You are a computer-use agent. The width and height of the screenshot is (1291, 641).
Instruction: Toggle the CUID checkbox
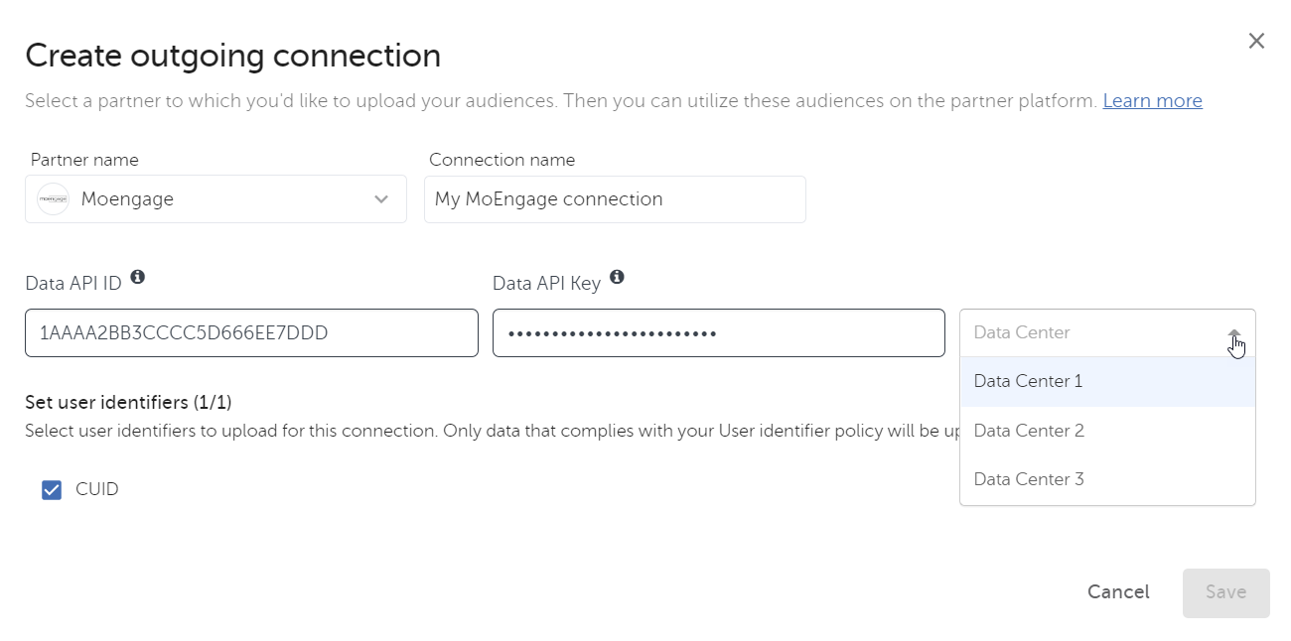click(52, 489)
